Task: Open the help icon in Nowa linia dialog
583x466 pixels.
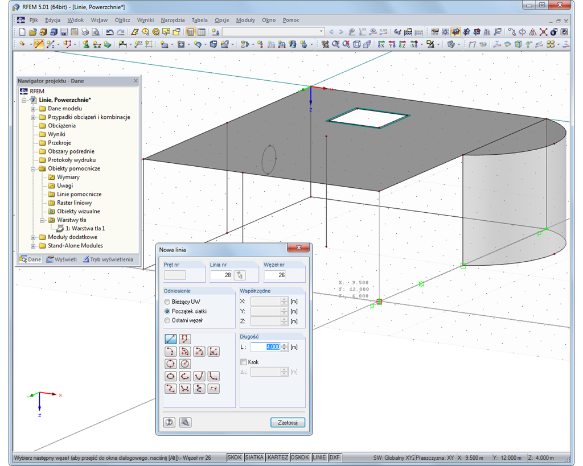Action: pos(170,422)
